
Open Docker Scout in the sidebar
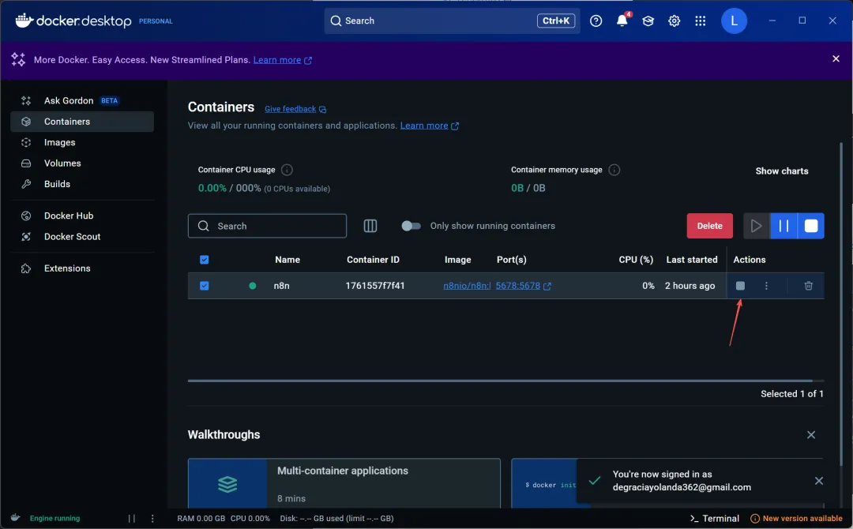(82, 237)
